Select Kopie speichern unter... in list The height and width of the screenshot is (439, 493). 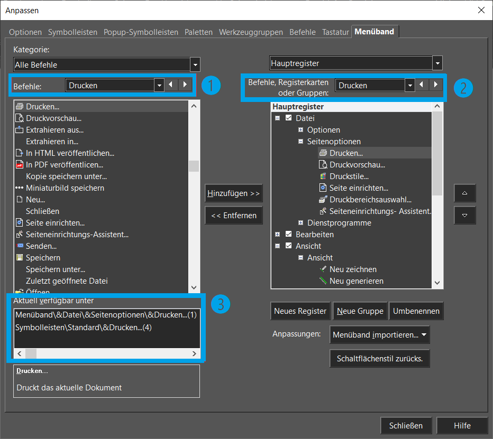tap(66, 176)
